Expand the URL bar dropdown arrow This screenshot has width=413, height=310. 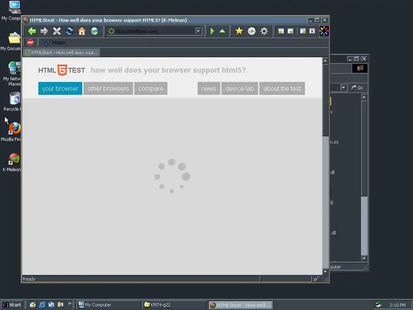tap(198, 31)
